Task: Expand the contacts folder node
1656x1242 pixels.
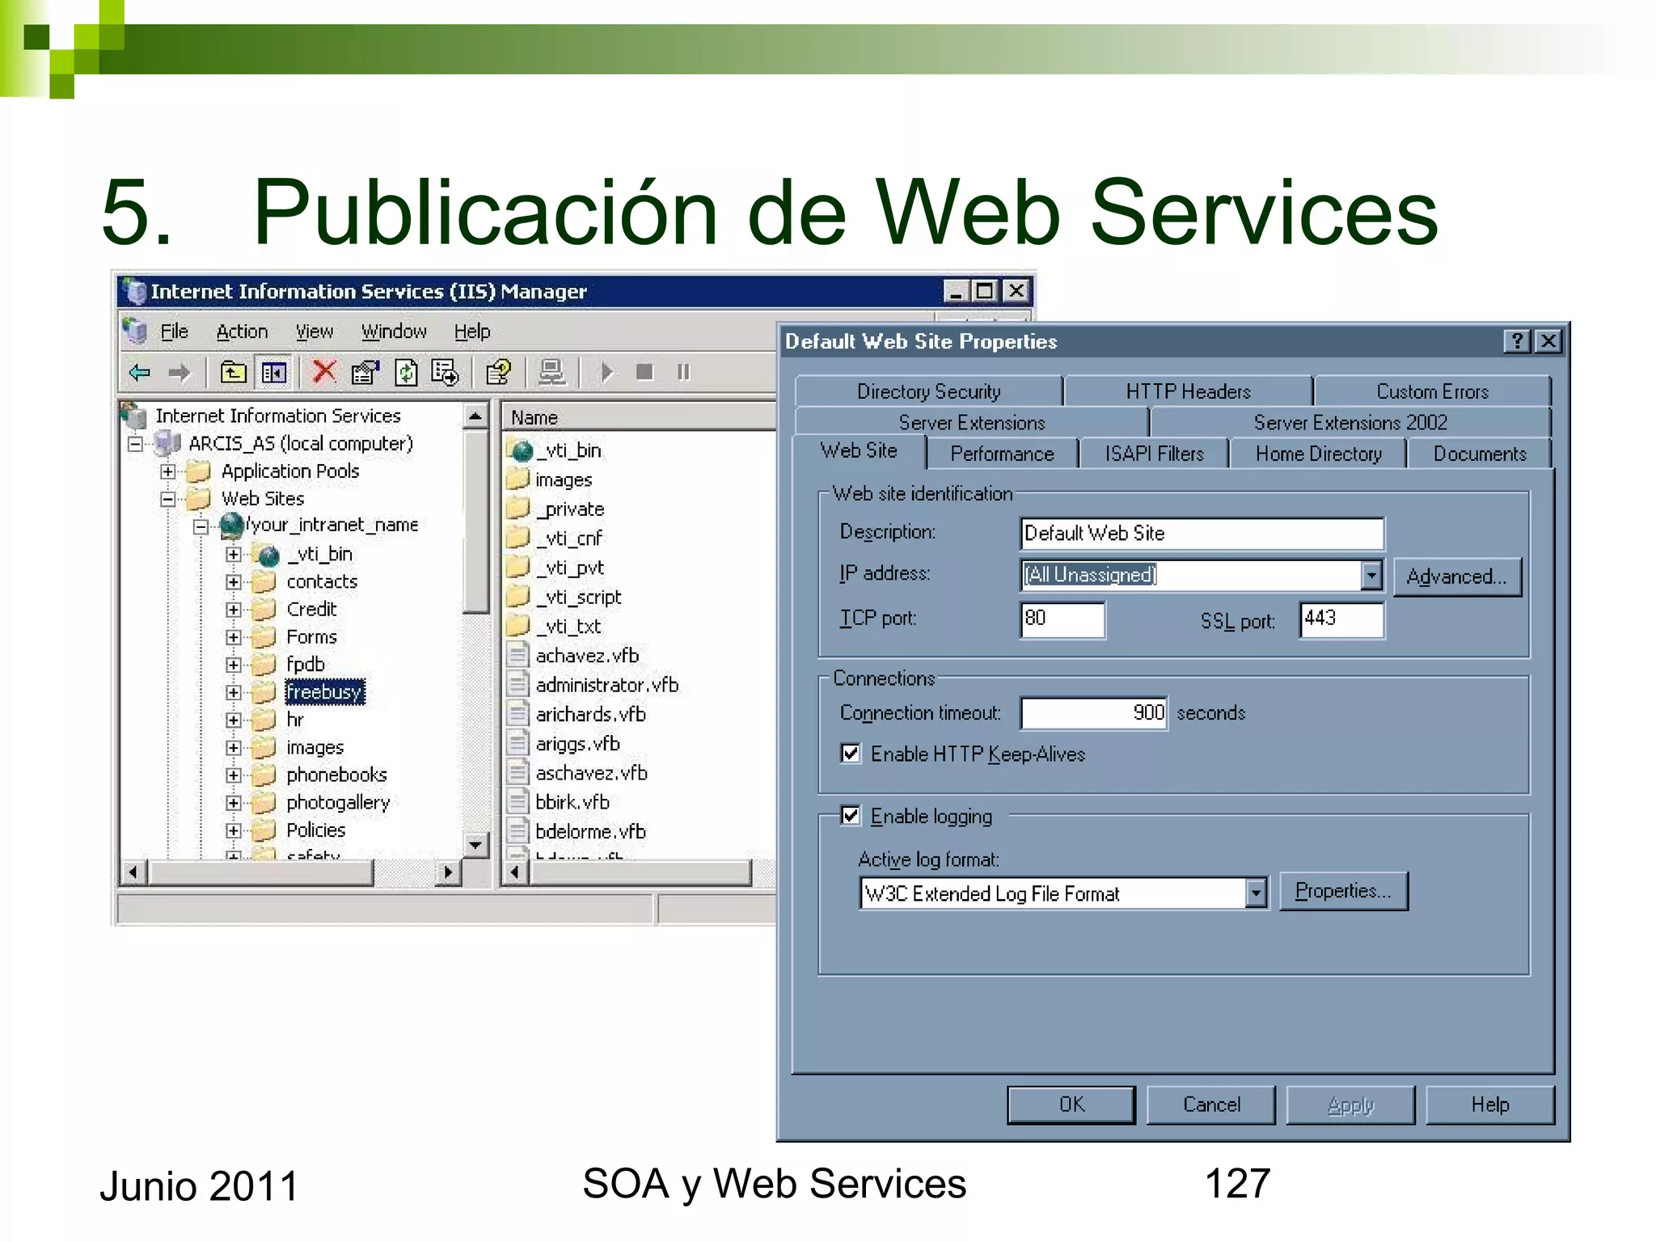Action: click(x=234, y=582)
